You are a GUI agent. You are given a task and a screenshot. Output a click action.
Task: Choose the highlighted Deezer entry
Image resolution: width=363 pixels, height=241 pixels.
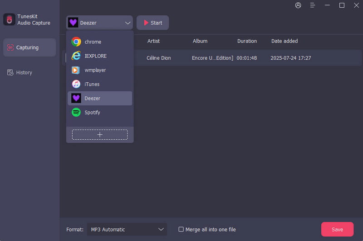pyautogui.click(x=100, y=98)
